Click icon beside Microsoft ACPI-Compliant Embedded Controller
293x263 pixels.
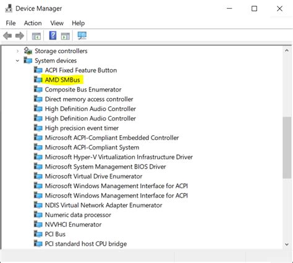(38, 138)
